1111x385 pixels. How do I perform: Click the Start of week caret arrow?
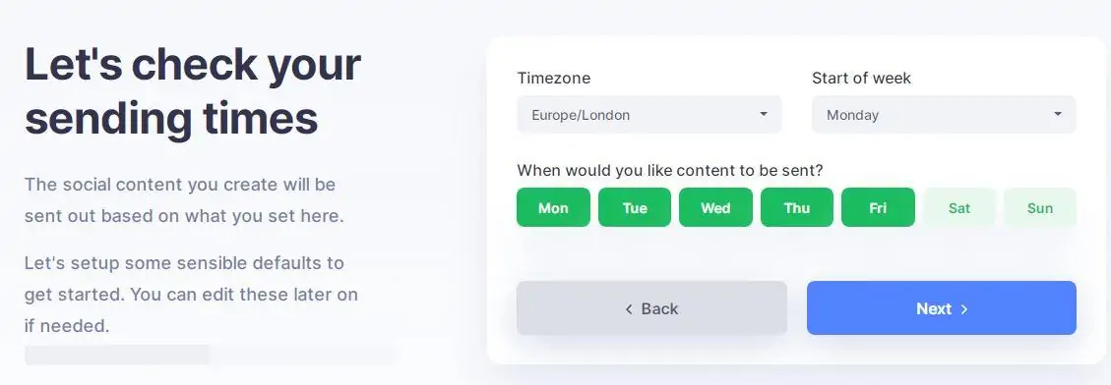click(1057, 114)
